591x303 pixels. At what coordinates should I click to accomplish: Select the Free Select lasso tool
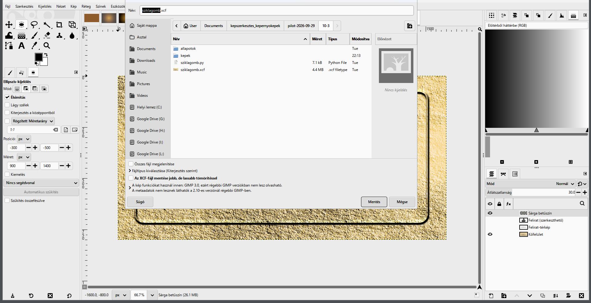(x=34, y=25)
